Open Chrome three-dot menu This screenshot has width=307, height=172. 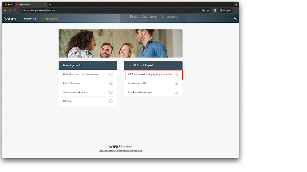coord(236,10)
